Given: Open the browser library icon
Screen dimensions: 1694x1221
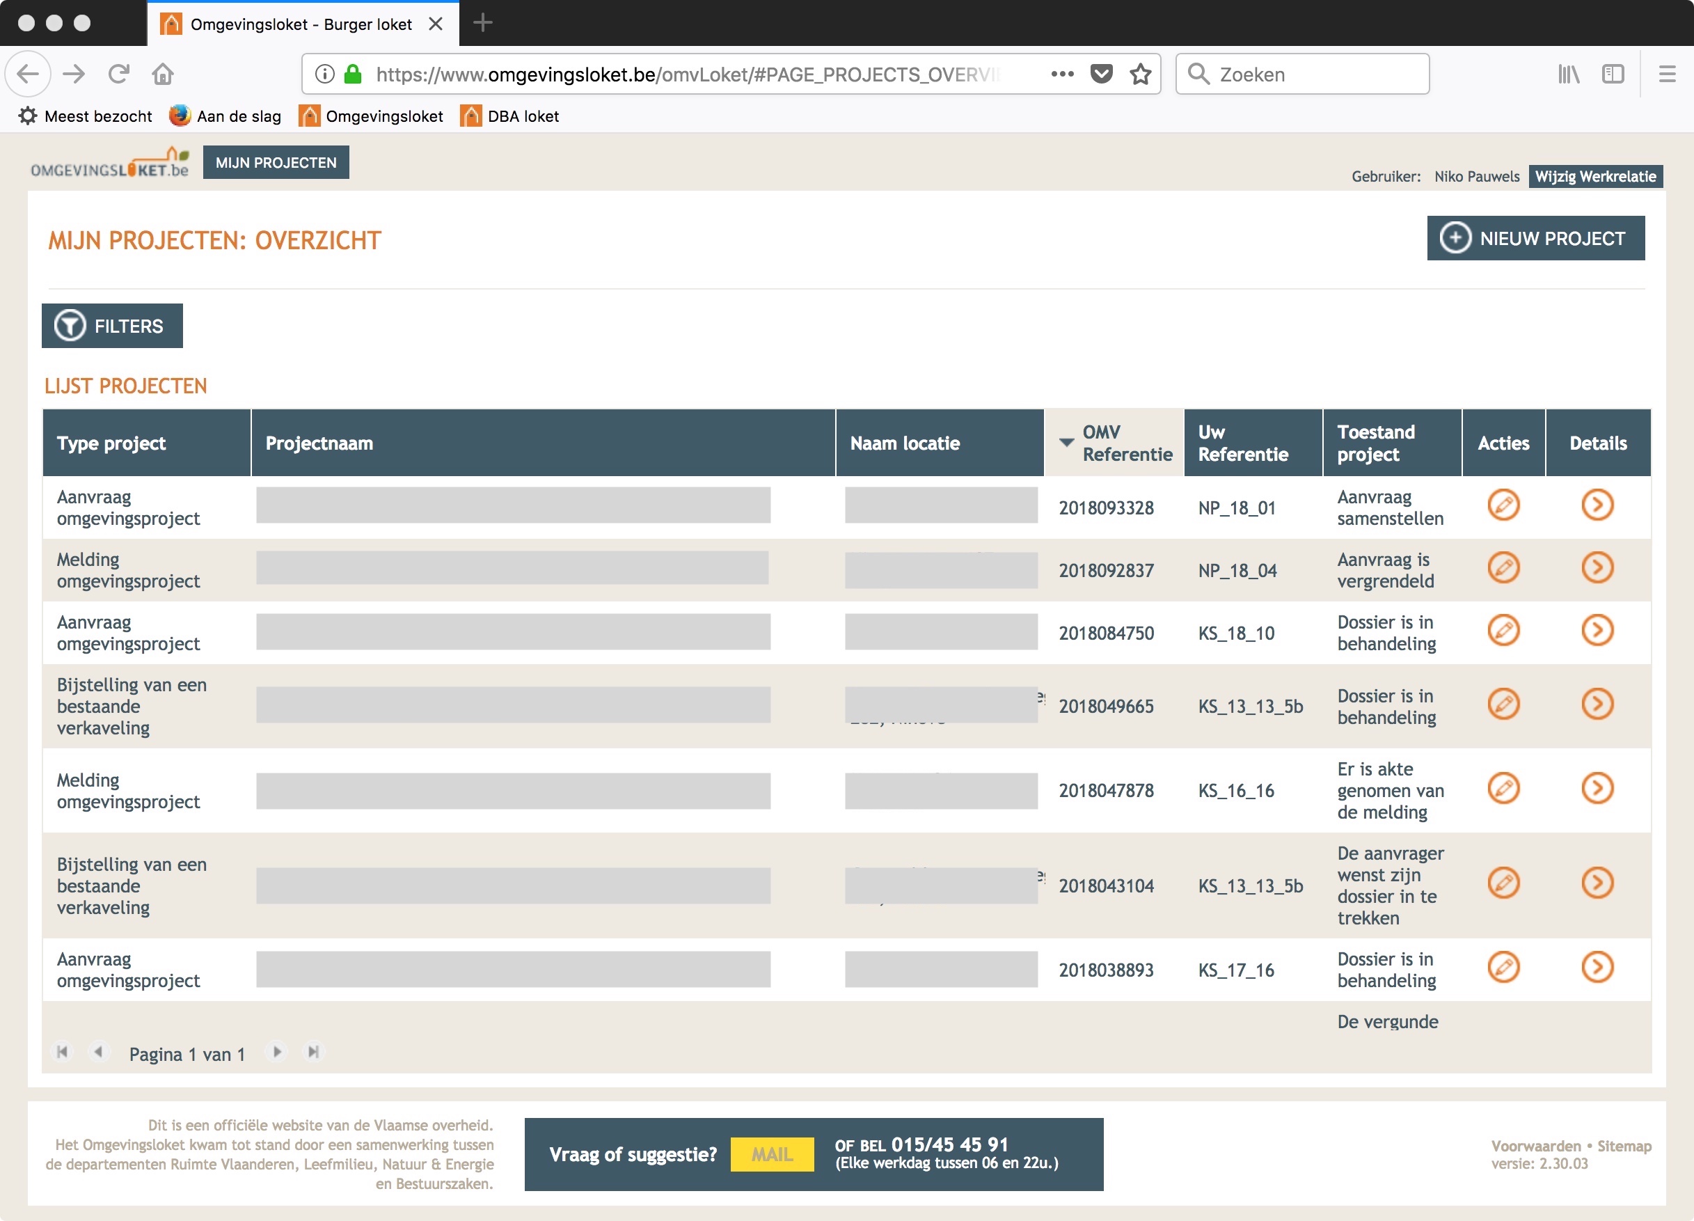Looking at the screenshot, I should click(1569, 74).
